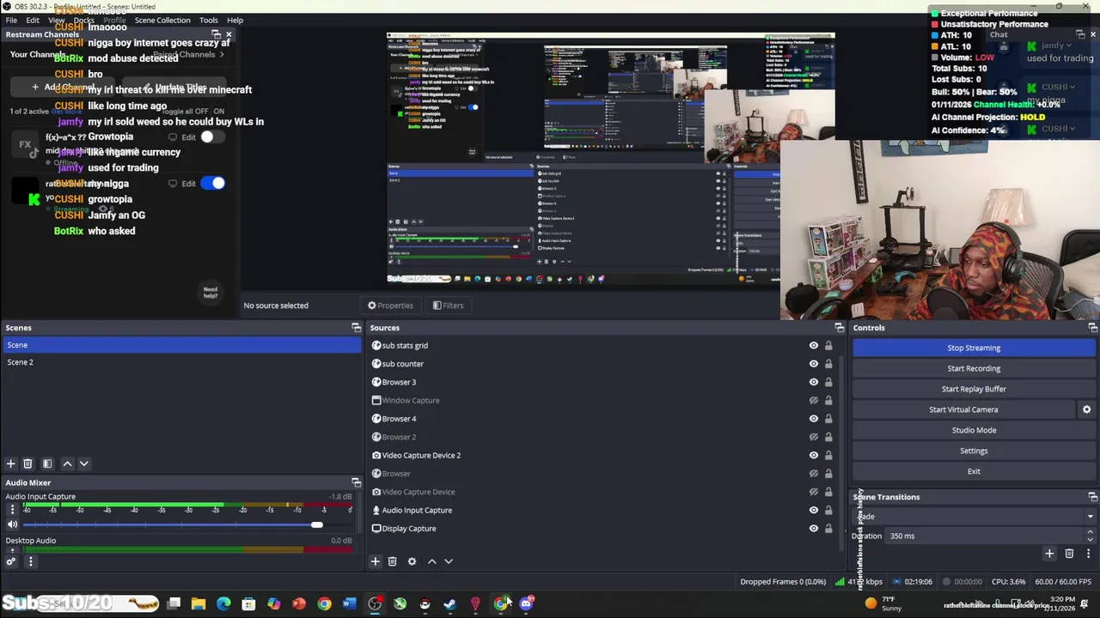Lock the Display Capture source

[x=828, y=529]
